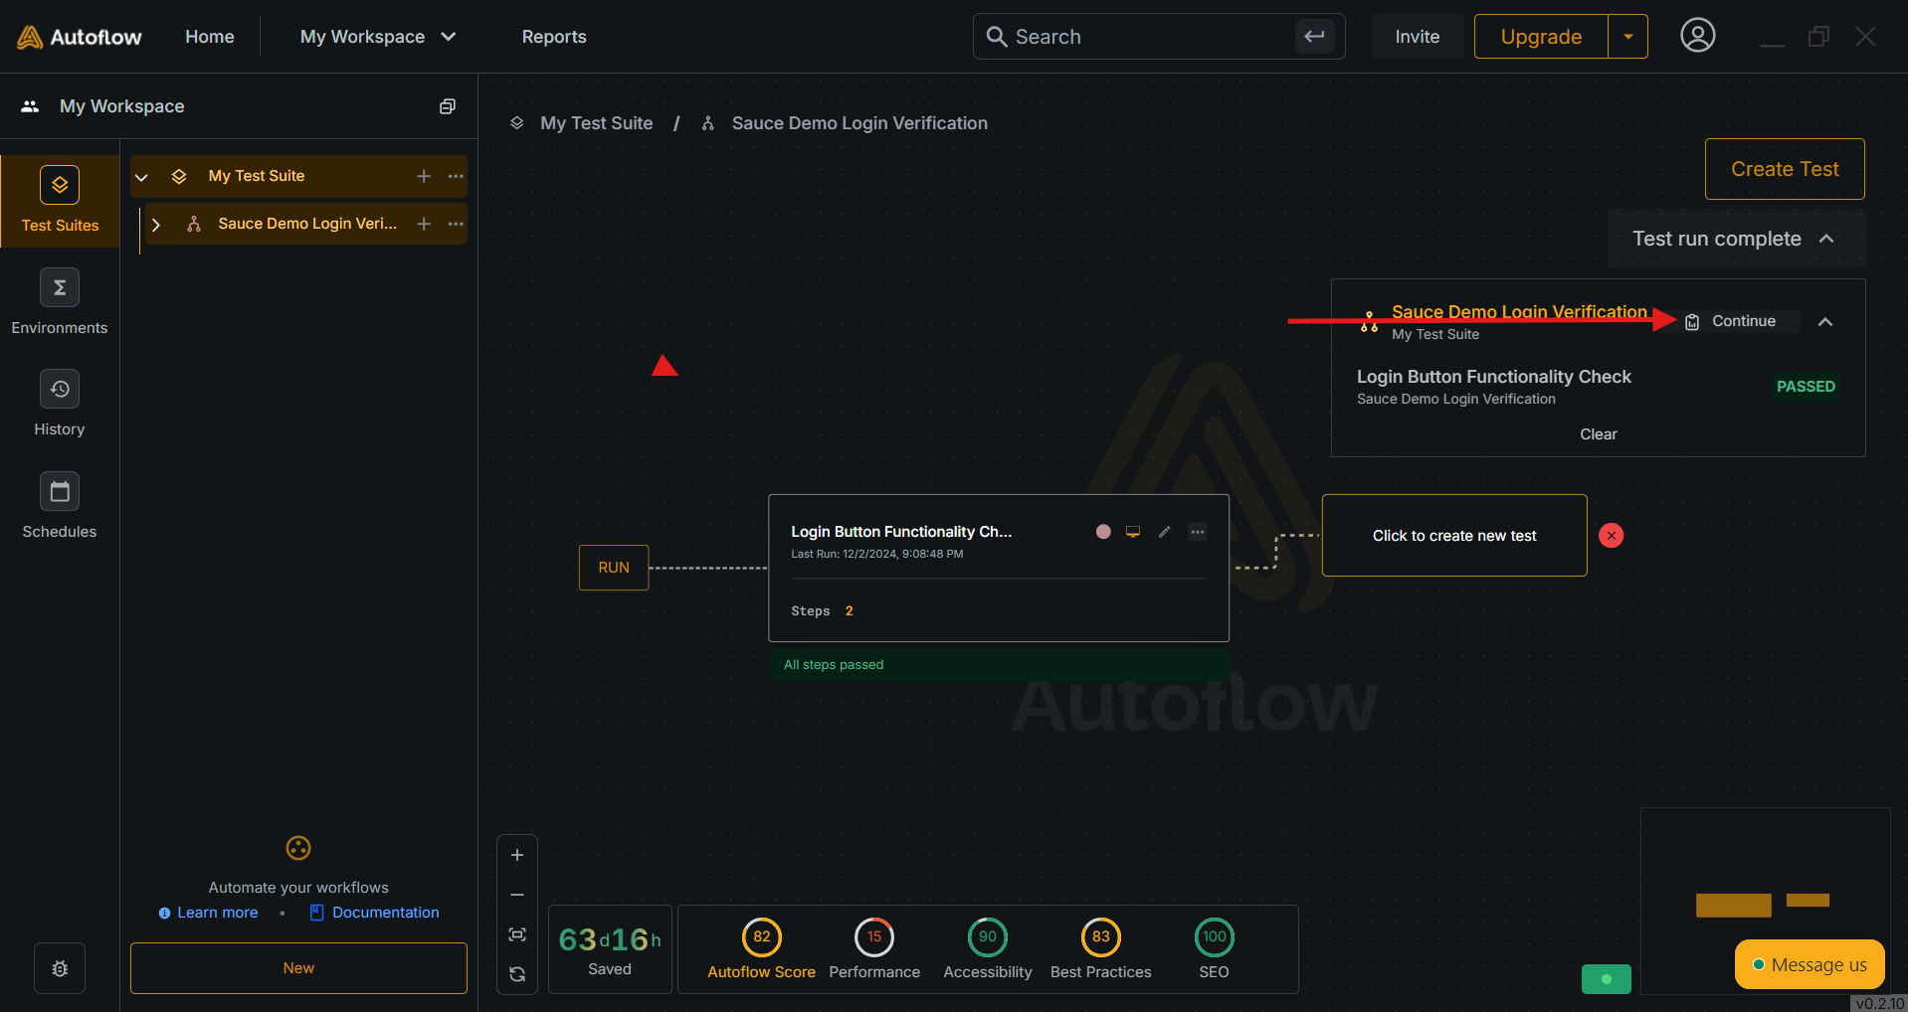Open the user profile icon

click(1697, 36)
